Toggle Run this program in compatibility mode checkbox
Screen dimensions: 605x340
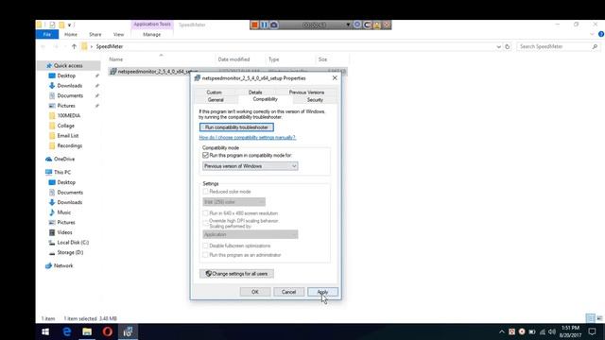pos(205,155)
